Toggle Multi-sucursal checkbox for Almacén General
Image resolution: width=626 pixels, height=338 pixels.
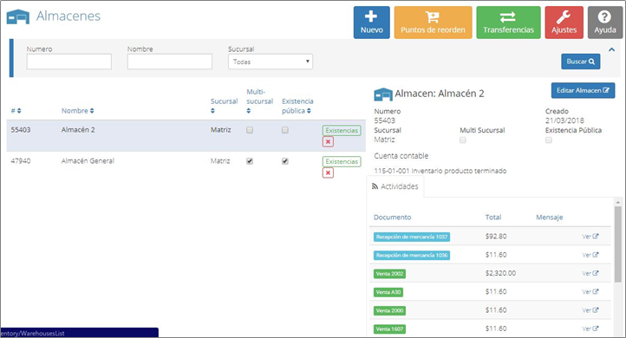(x=250, y=161)
